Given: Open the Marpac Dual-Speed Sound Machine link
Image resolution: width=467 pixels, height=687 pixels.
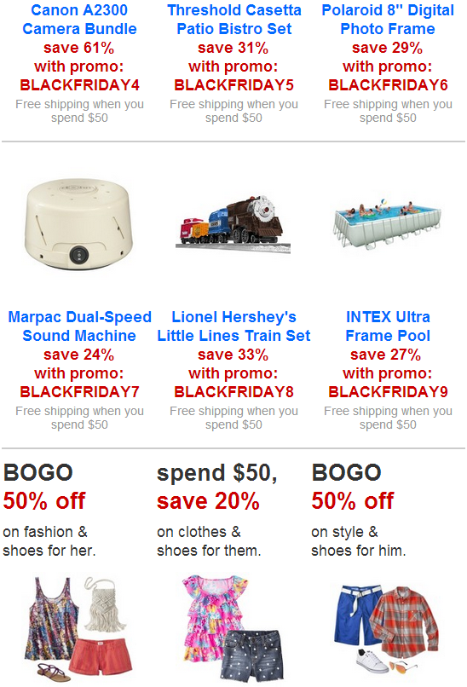Looking at the screenshot, I should tap(79, 326).
